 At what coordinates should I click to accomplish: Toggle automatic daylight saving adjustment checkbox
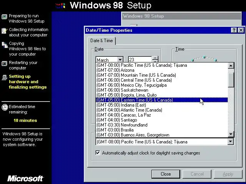point(98,153)
